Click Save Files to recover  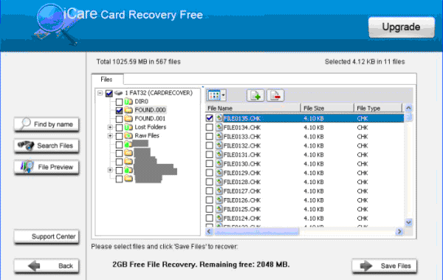click(384, 266)
